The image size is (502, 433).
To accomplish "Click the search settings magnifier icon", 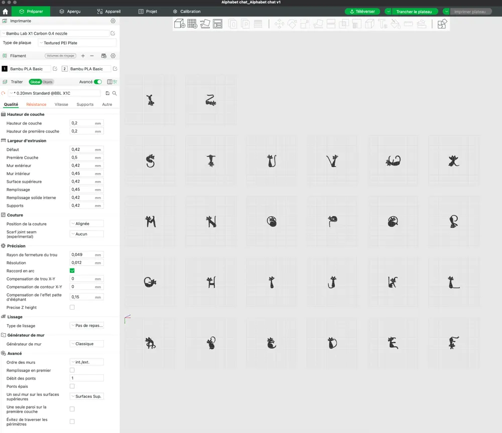I will click(114, 93).
